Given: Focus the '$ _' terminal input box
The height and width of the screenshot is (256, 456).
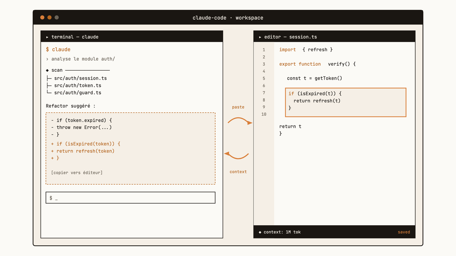Looking at the screenshot, I should (x=130, y=198).
